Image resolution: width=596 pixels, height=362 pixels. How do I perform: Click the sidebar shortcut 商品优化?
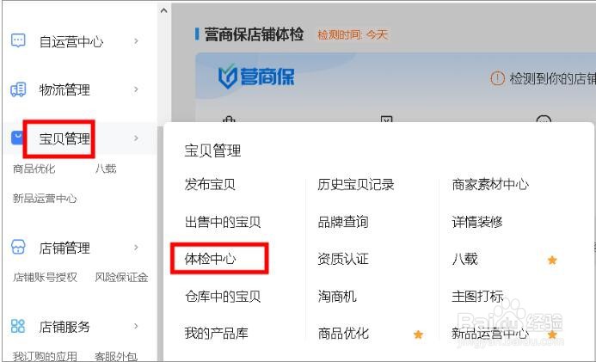coord(34,169)
